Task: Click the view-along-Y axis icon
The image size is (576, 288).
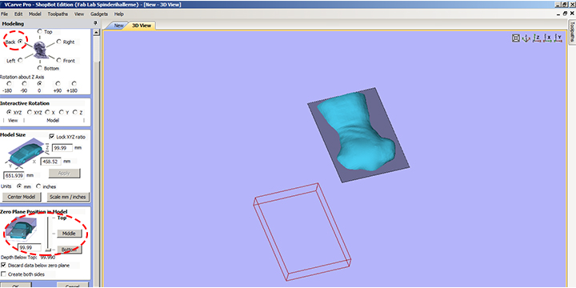Action: coord(558,38)
